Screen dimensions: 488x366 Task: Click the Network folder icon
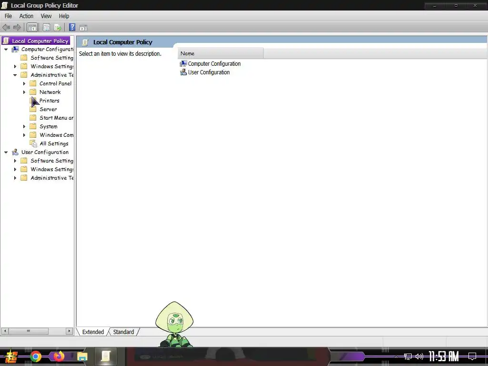pyautogui.click(x=33, y=92)
